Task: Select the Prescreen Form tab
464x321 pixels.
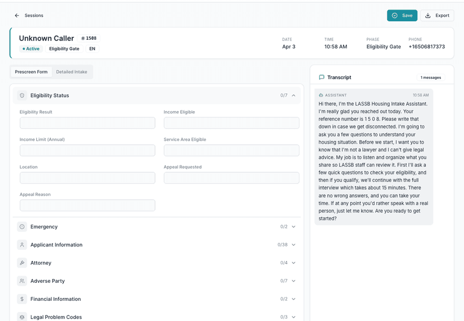Action: point(31,72)
